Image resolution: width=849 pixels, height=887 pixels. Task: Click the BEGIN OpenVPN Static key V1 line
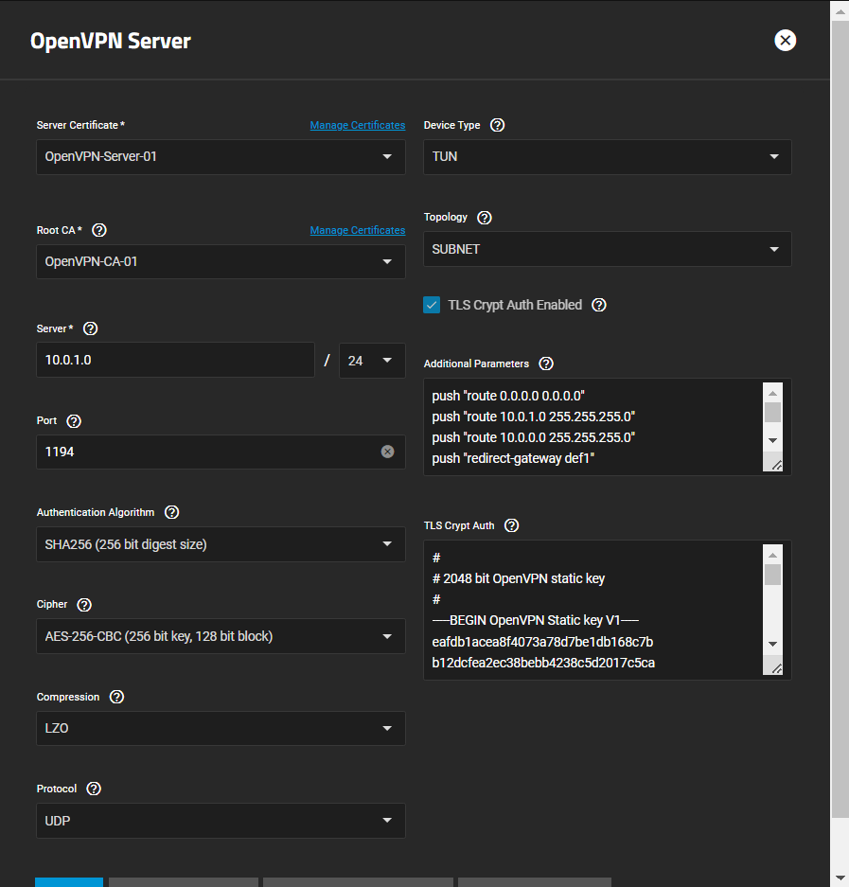click(x=535, y=621)
